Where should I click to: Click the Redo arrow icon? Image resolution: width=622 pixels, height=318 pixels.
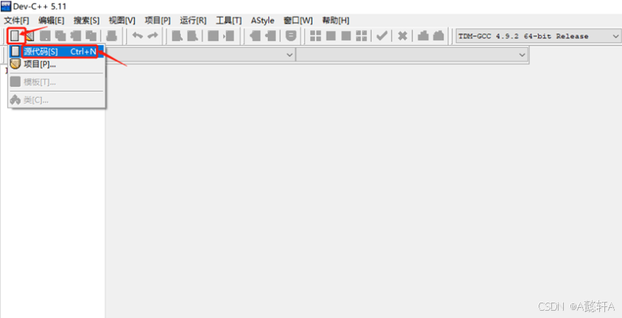click(153, 36)
